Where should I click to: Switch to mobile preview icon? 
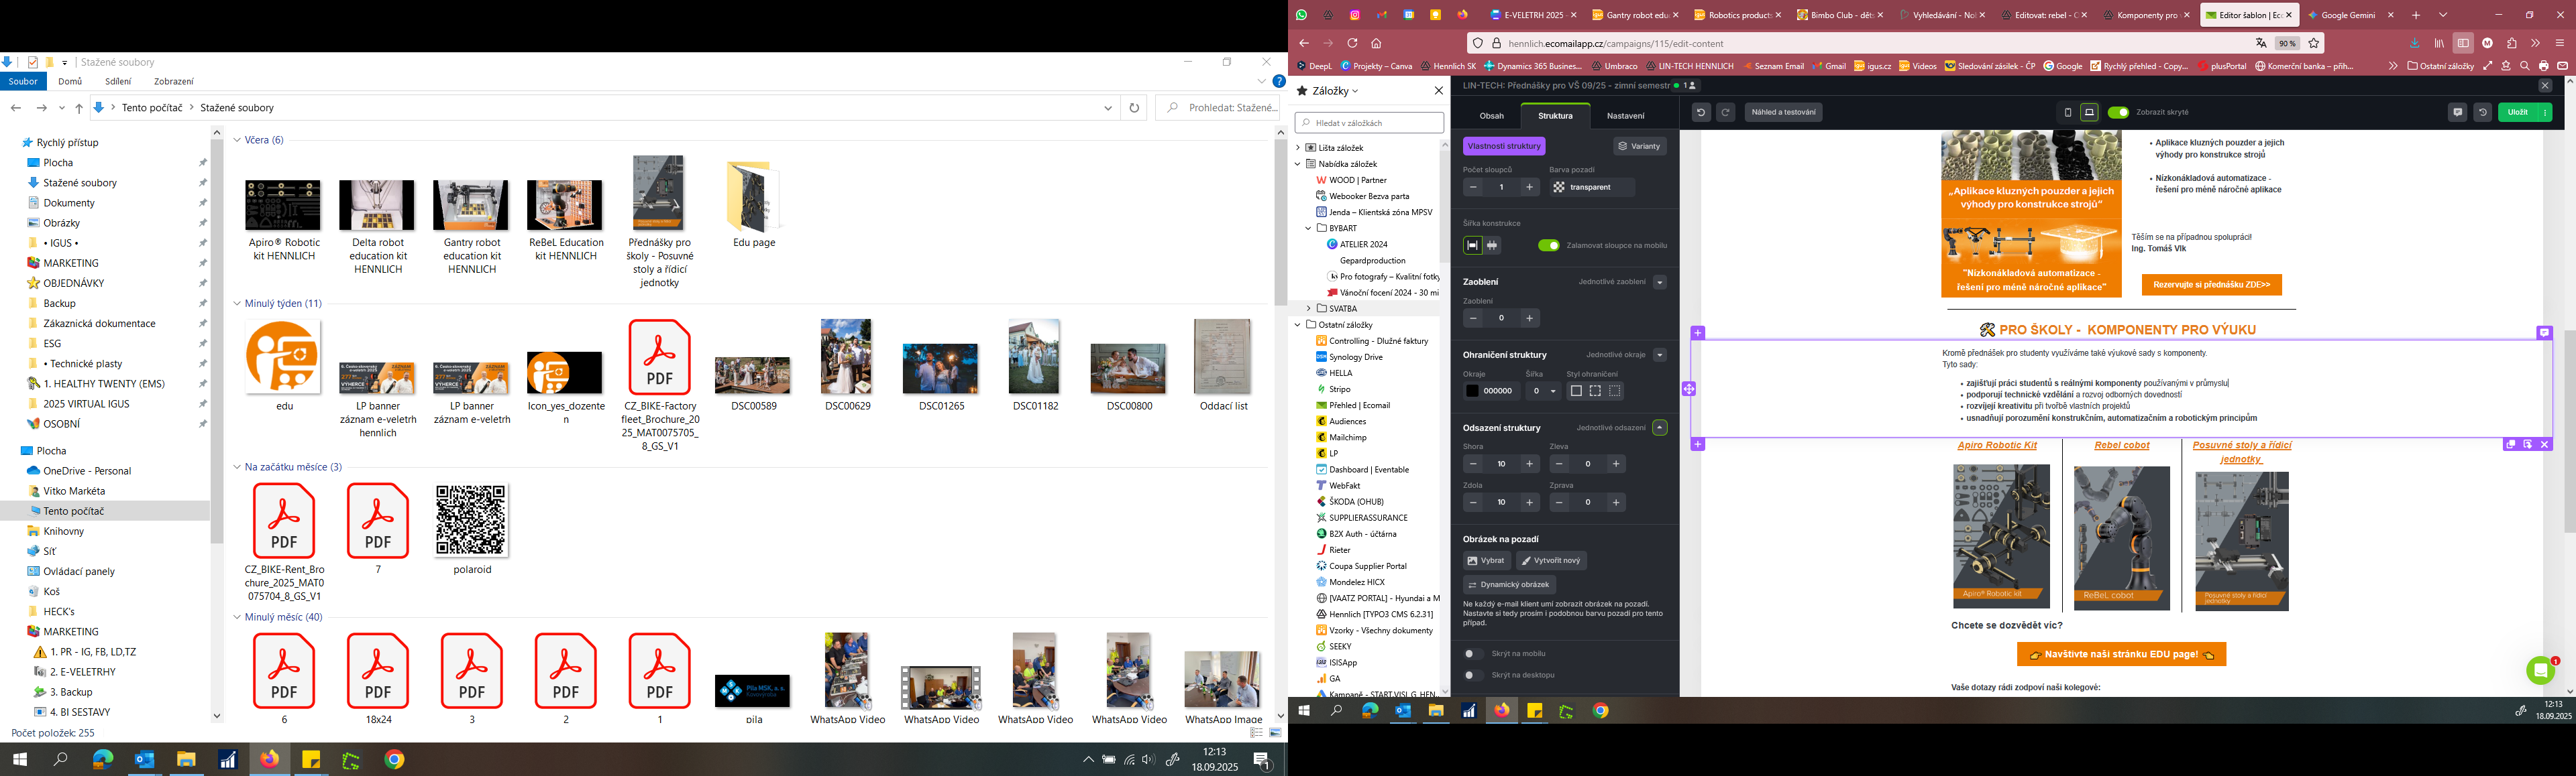[2068, 113]
